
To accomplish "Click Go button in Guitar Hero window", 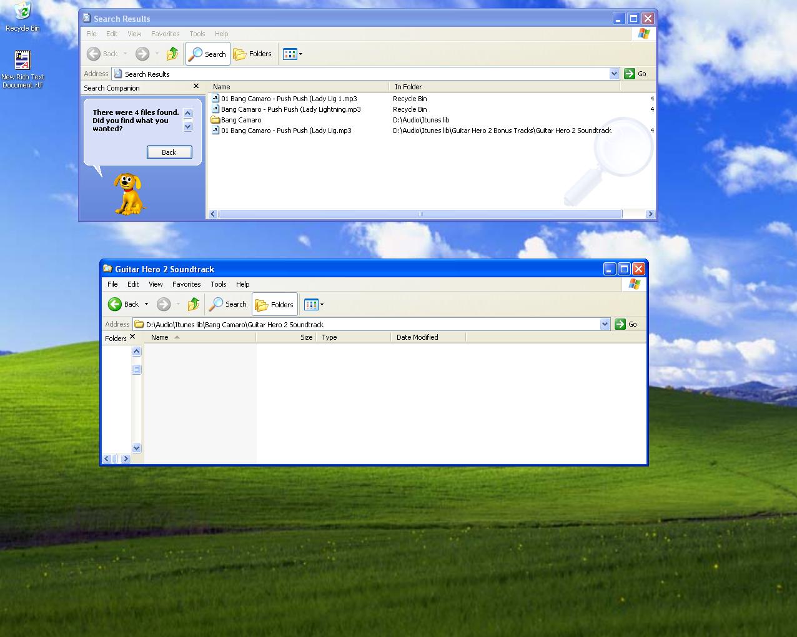I will click(626, 324).
